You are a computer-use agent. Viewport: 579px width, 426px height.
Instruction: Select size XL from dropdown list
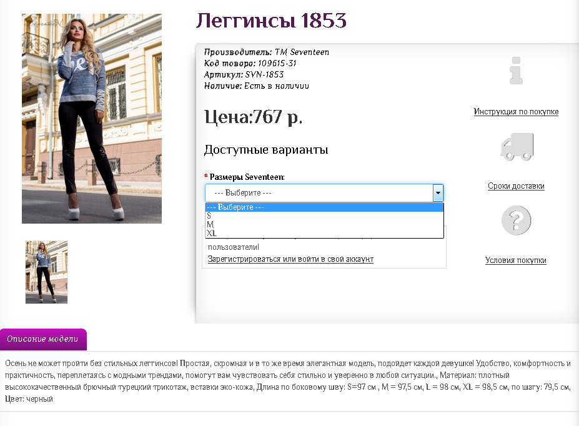(324, 234)
